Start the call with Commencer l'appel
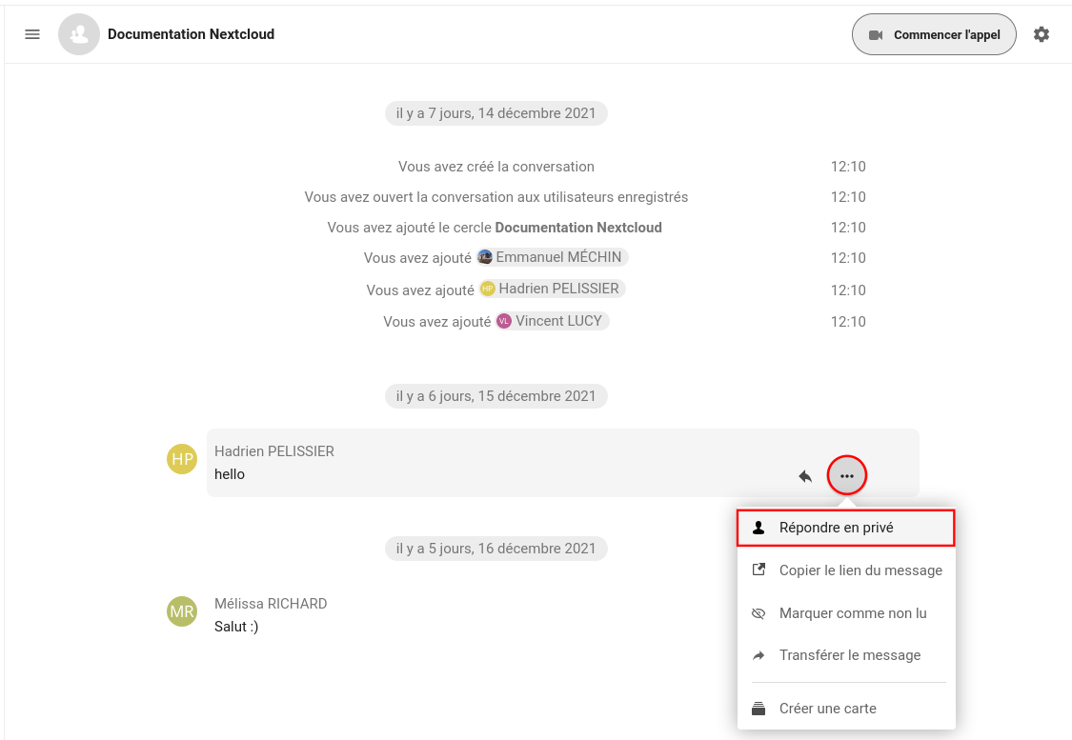This screenshot has height=740, width=1072. tap(934, 35)
